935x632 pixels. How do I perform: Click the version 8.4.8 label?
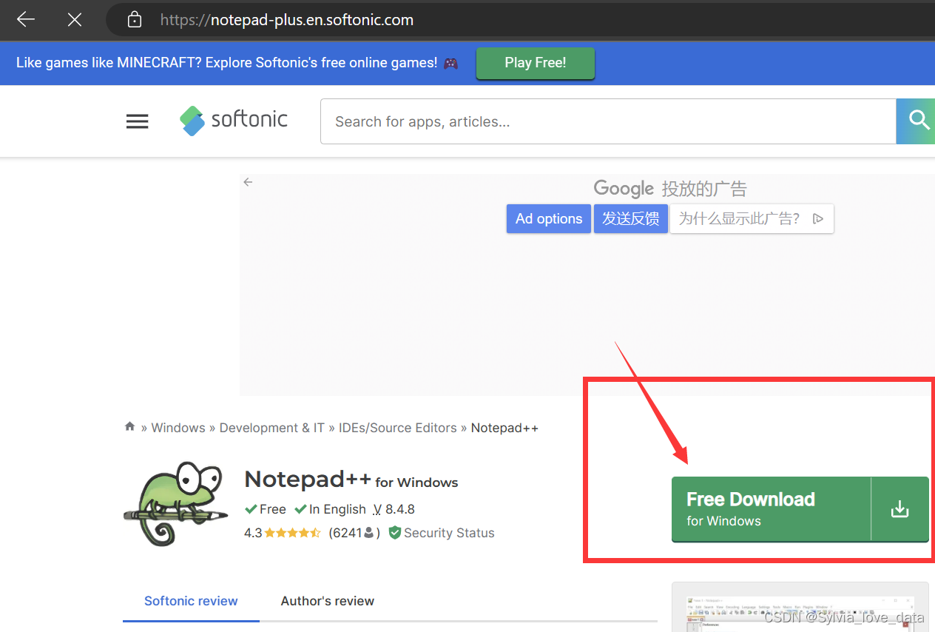click(x=394, y=509)
